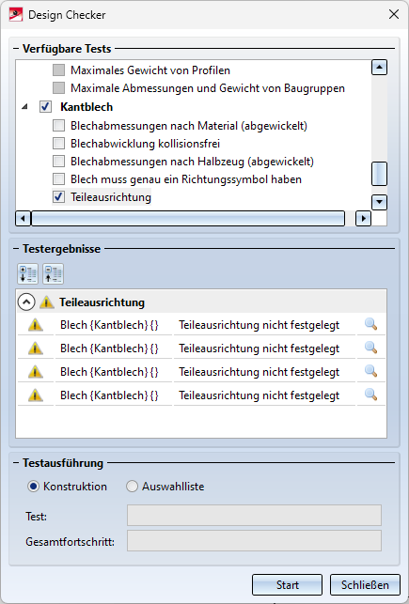Enable Blechabwicklung kollisionsfrei checkbox

[58, 144]
